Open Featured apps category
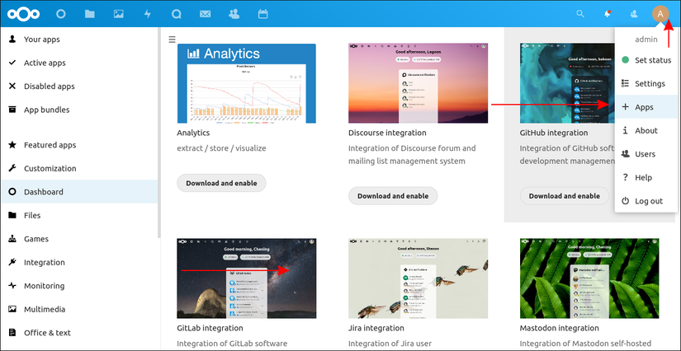 (x=79, y=145)
